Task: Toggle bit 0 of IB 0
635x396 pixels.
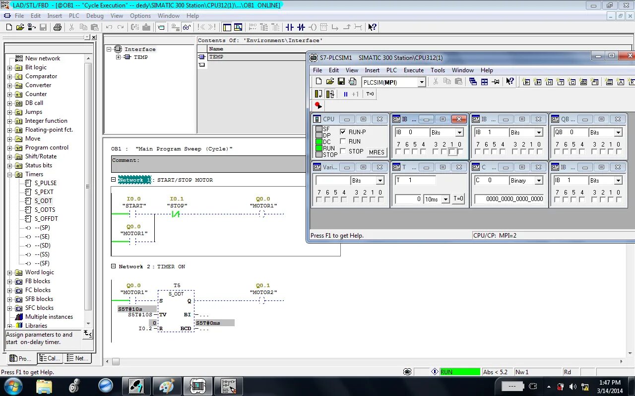Action: coord(460,151)
